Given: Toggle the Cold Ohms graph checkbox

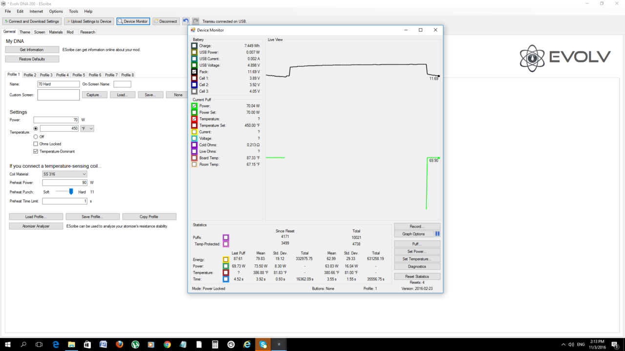Looking at the screenshot, I should tap(194, 145).
